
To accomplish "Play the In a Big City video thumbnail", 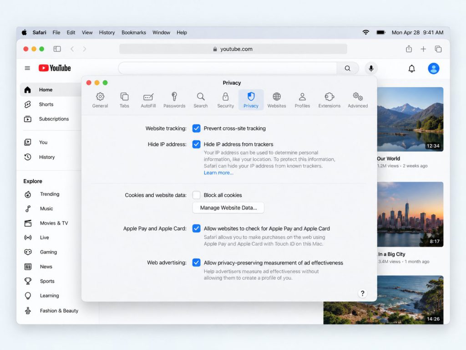I will coord(410,214).
